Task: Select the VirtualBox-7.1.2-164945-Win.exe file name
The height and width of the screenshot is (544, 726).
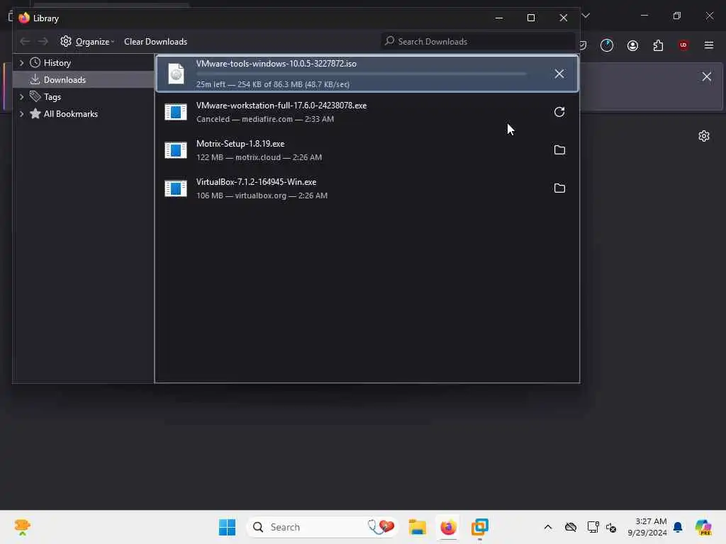Action: (257, 182)
